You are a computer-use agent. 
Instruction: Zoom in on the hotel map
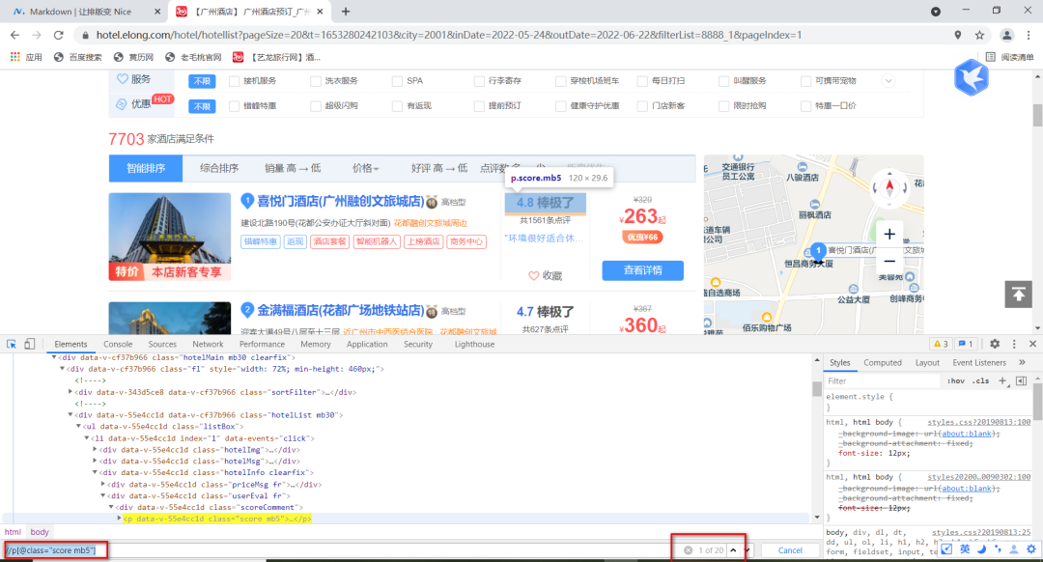(x=889, y=234)
